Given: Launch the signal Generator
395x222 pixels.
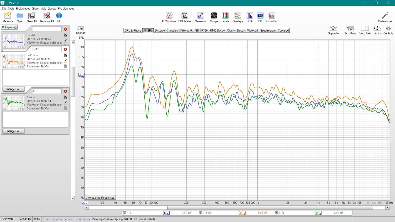Looking at the screenshot, I should pos(201,17).
